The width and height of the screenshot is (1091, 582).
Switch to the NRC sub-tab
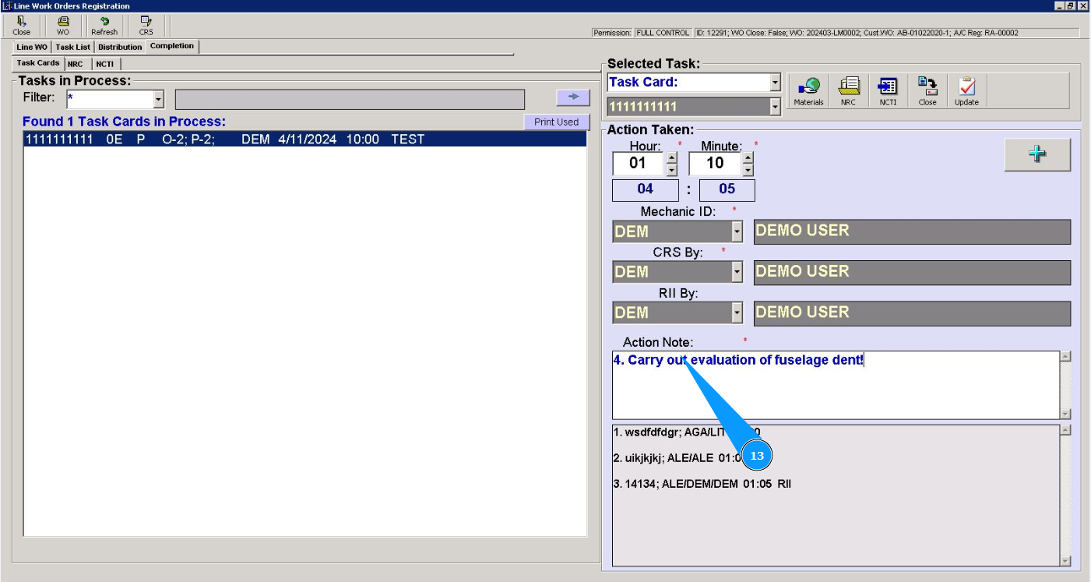click(x=76, y=64)
